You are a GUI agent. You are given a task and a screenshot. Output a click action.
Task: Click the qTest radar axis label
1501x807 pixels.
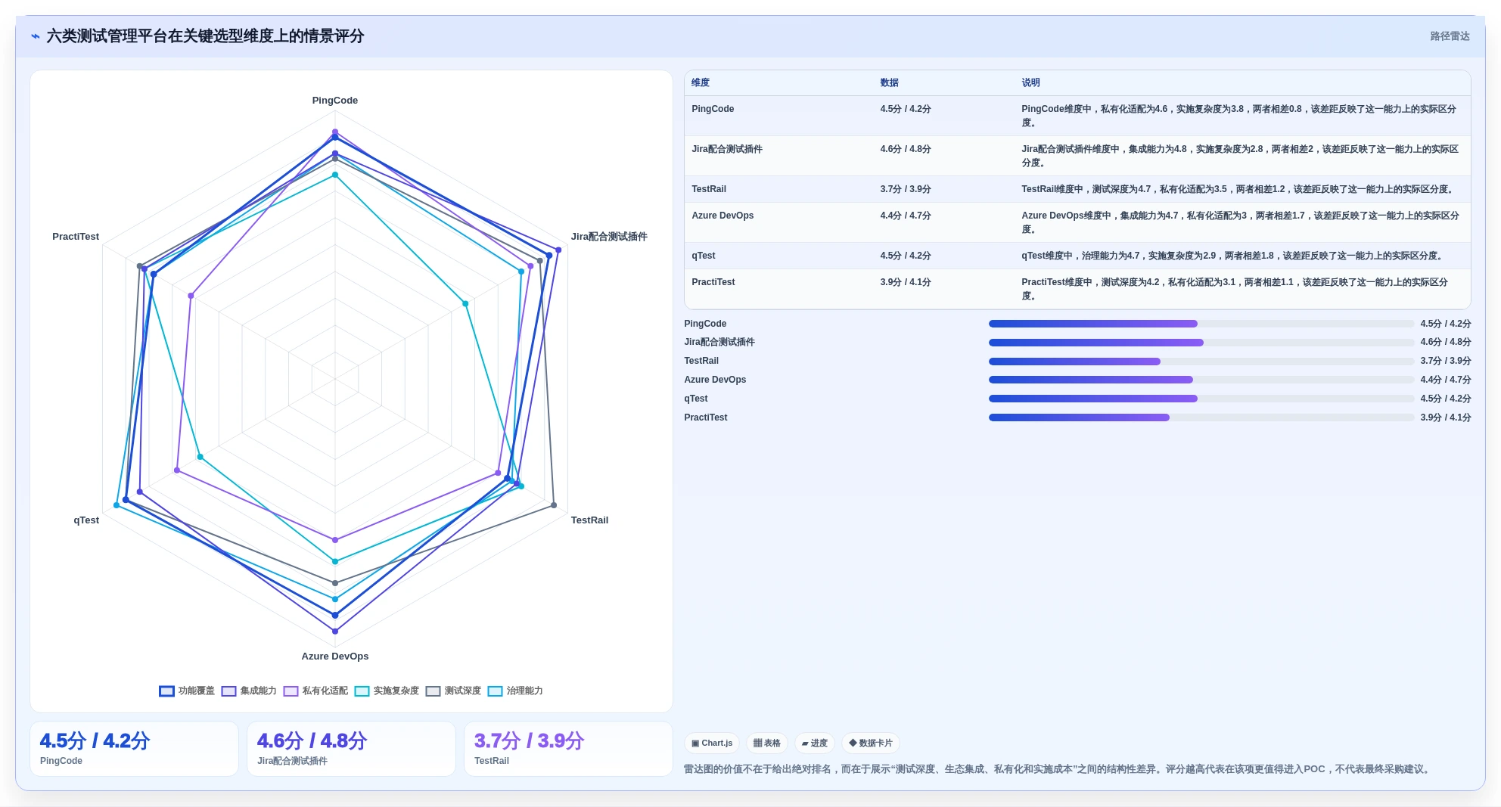[86, 520]
